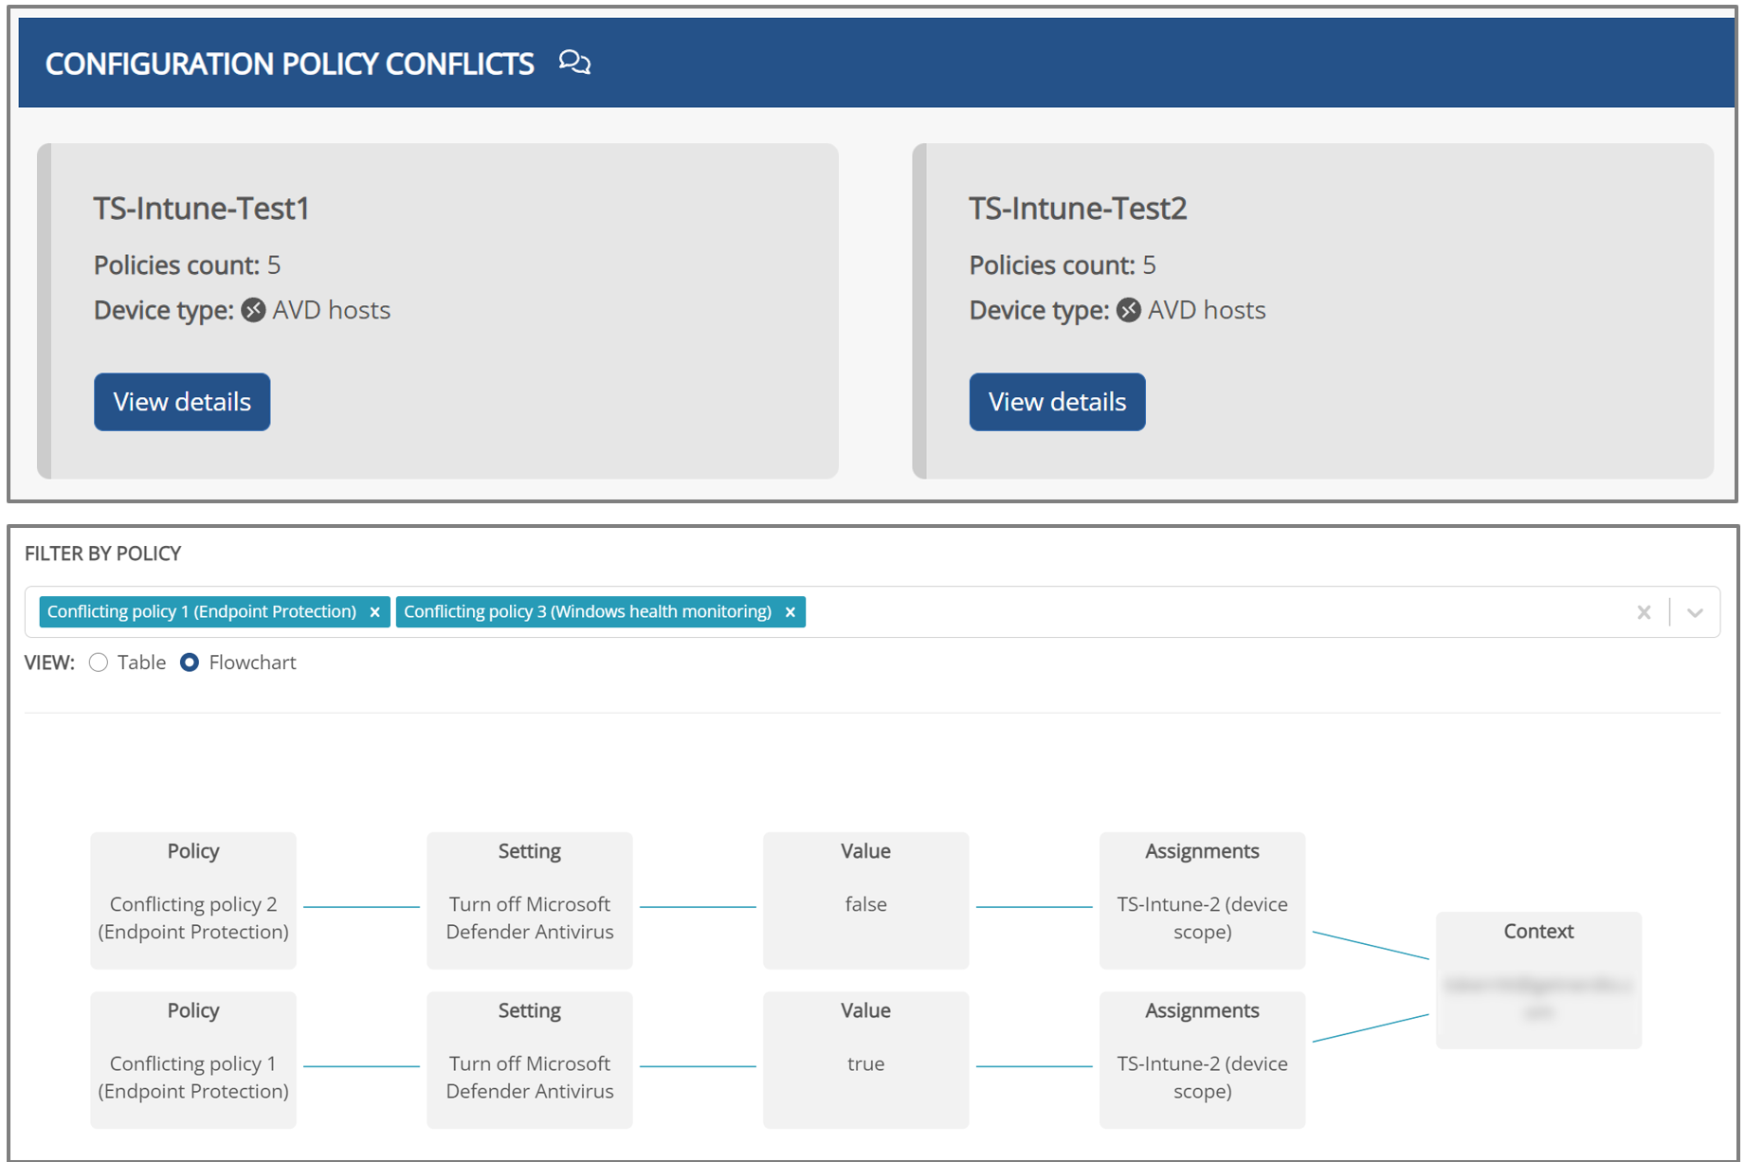
Task: Select the Value true flowchart node
Action: [865, 1060]
